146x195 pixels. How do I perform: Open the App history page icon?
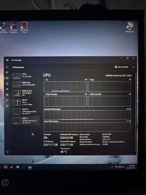coord(7,84)
